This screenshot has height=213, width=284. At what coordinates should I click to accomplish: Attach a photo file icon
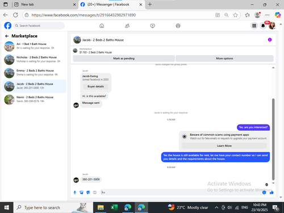[x=81, y=193]
